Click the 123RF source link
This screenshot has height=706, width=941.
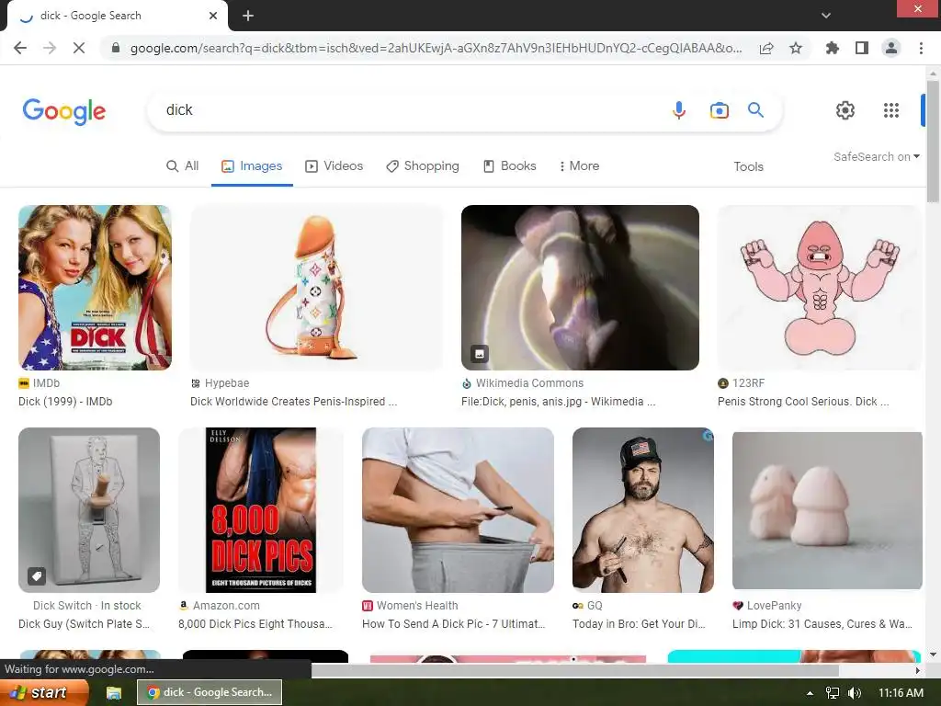tap(742, 383)
